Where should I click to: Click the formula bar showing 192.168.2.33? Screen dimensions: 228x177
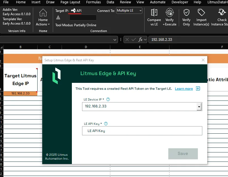[188, 39]
